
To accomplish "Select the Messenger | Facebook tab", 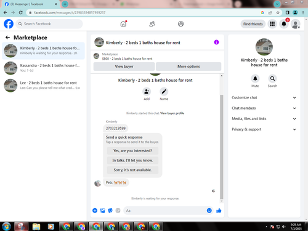I will (x=31, y=4).
